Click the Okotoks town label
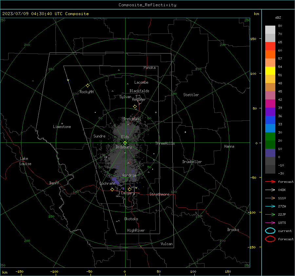 point(131,219)
